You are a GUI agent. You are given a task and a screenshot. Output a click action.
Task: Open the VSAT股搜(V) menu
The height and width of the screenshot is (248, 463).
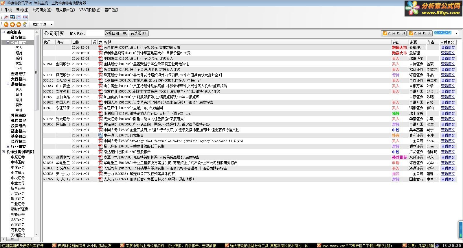pos(90,10)
